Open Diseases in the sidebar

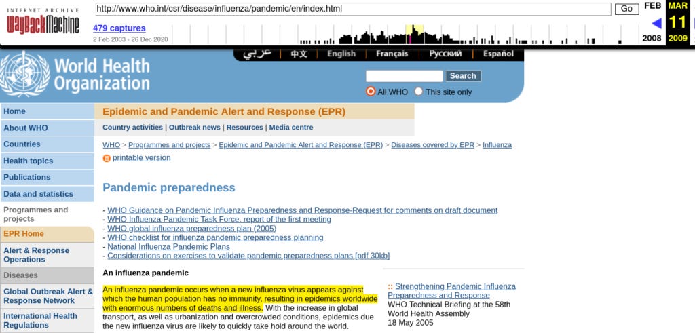[x=47, y=275]
